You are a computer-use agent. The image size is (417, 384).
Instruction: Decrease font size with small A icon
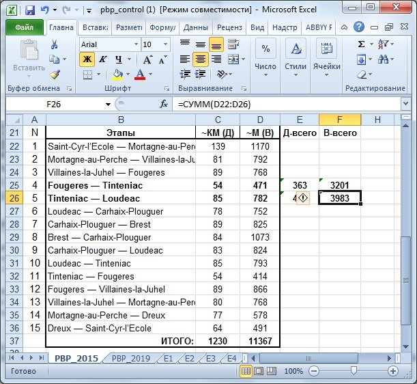(x=162, y=59)
